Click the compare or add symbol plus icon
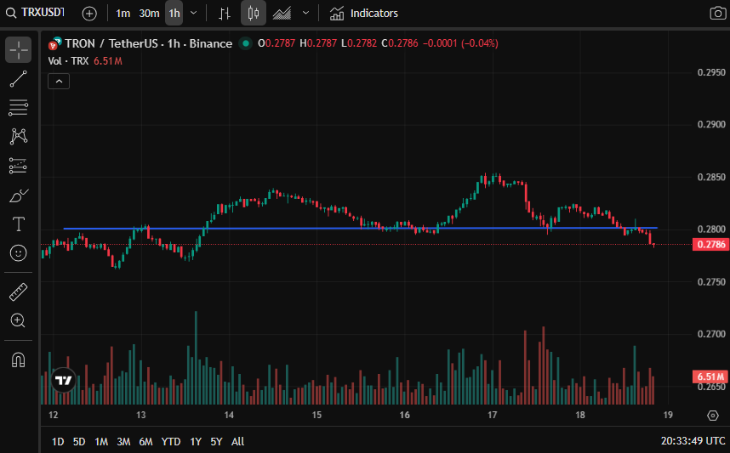This screenshot has height=453, width=730. [x=89, y=14]
